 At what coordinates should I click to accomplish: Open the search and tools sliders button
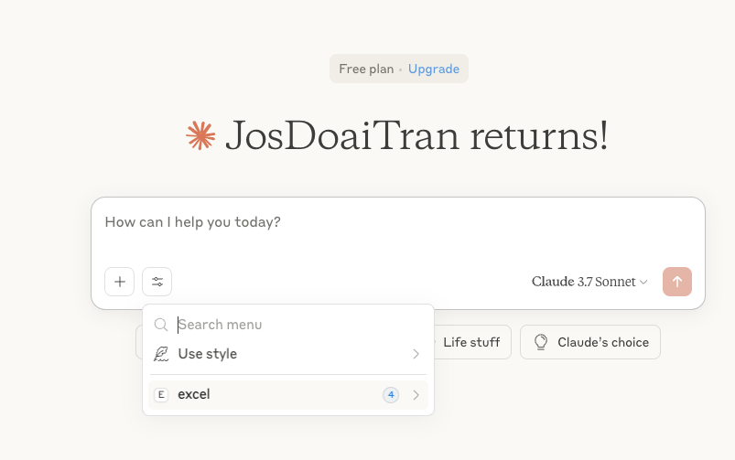point(157,282)
